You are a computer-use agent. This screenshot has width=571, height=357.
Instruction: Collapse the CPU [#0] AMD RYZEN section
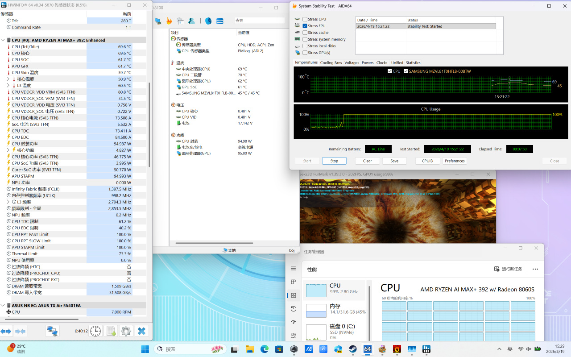pyautogui.click(x=3, y=40)
